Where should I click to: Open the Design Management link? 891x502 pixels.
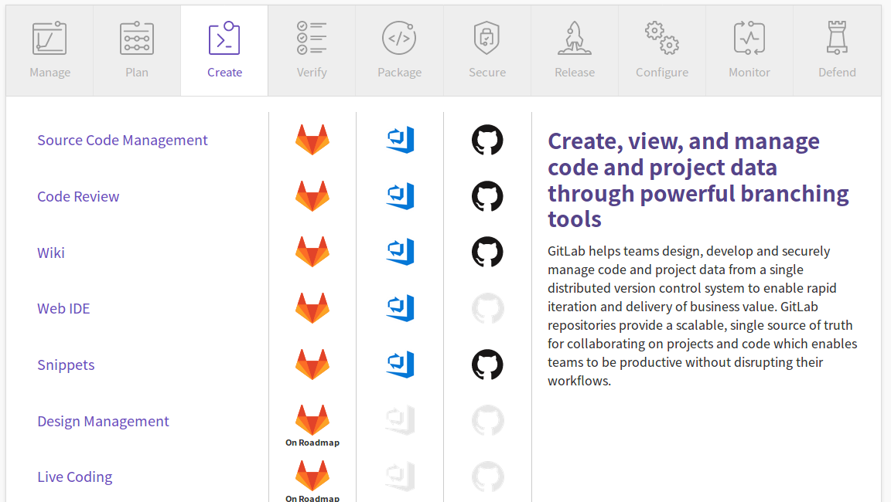pos(103,421)
